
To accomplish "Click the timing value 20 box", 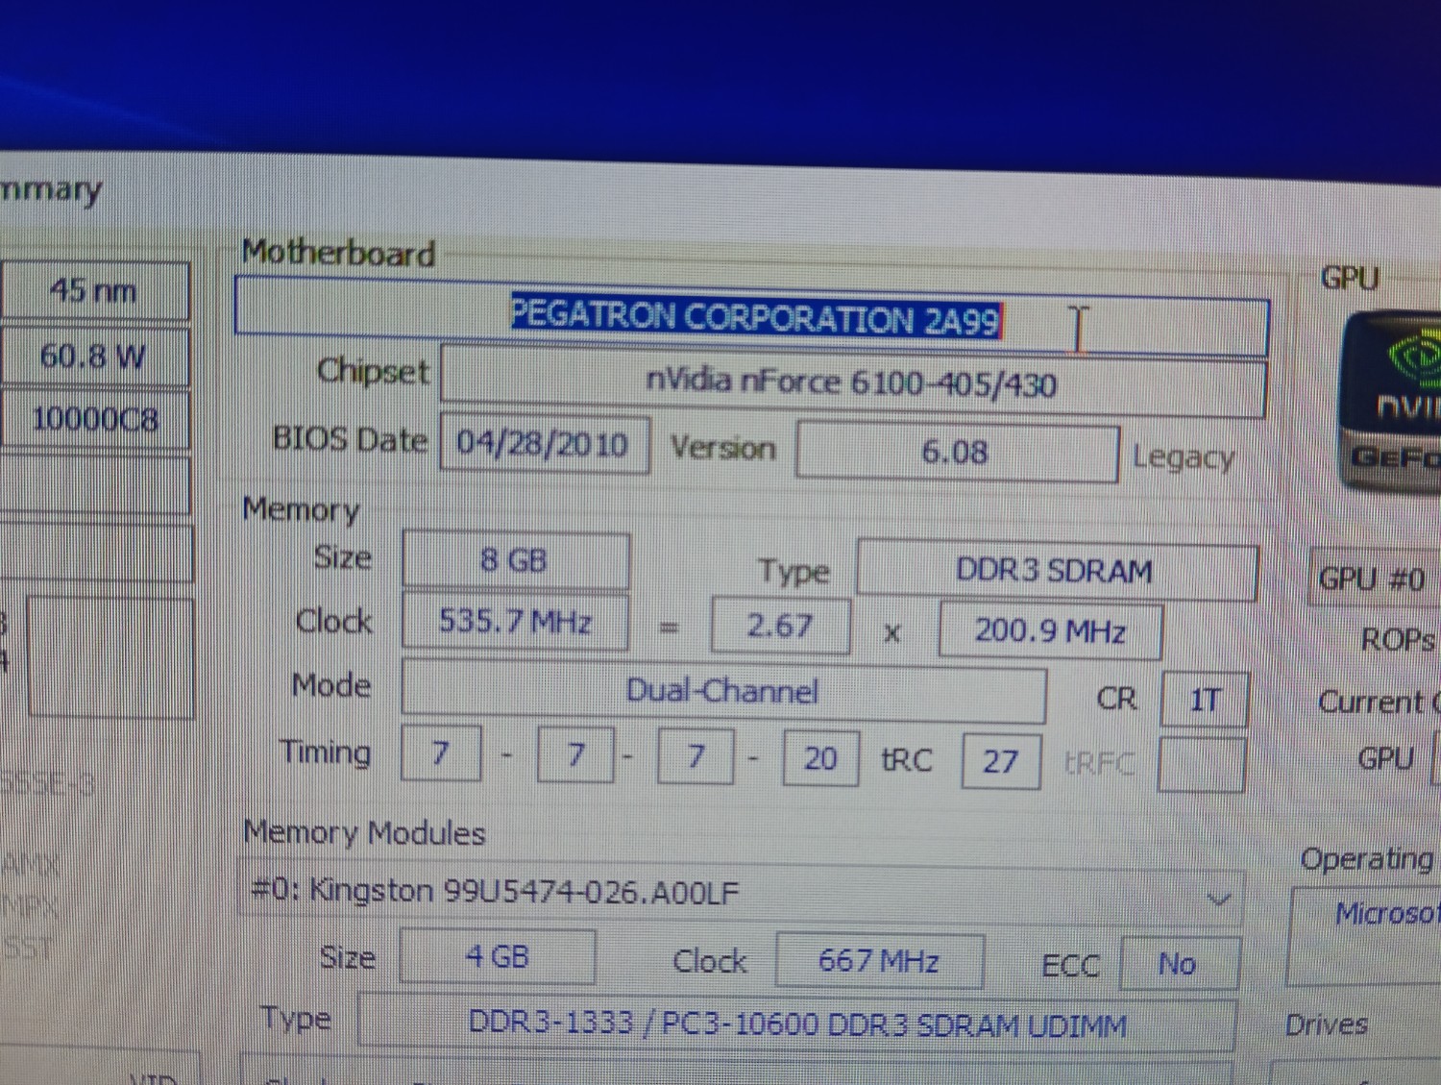I will pos(820,758).
